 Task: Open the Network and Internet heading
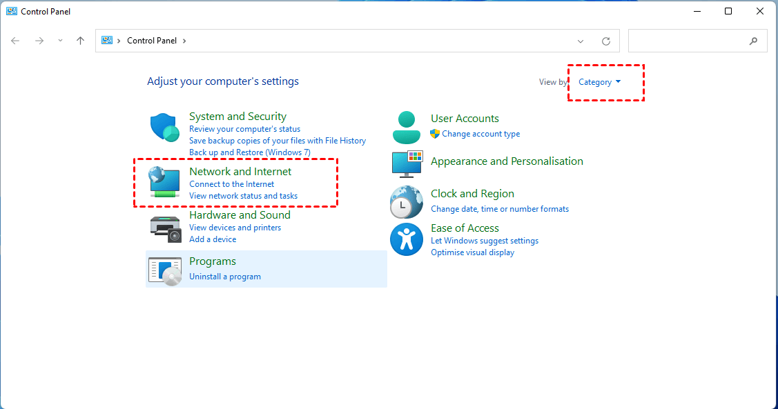240,172
